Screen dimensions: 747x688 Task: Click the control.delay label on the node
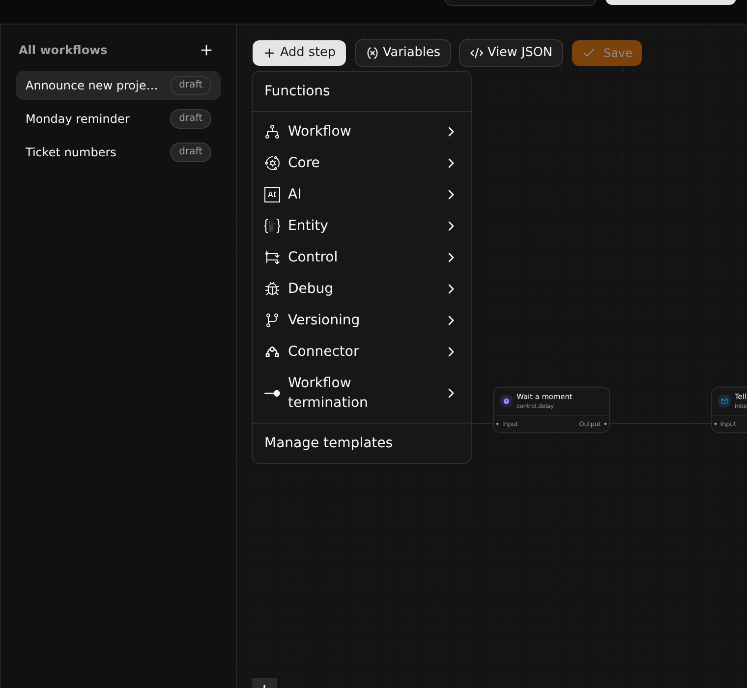(535, 406)
